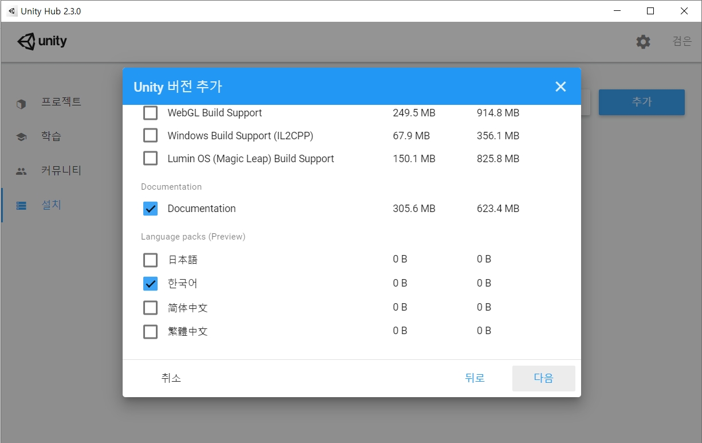Click the Unity Hub title bar icon
The width and height of the screenshot is (702, 443).
point(12,11)
